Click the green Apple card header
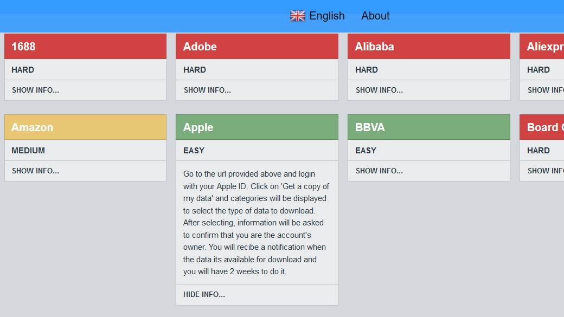Viewport: 564px width, 317px height. (x=257, y=127)
